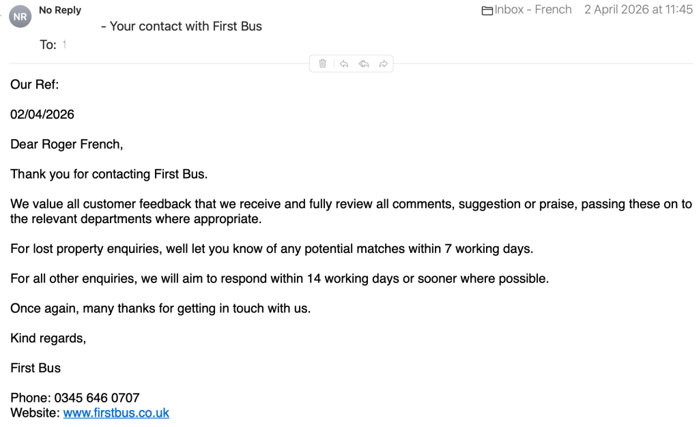
Task: Click the 02/04/2026 date in body
Action: [x=42, y=115]
